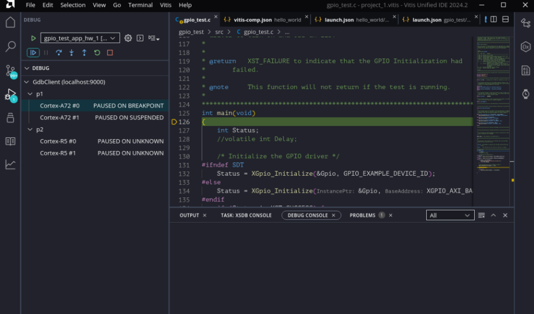The width and height of the screenshot is (534, 314).
Task: Open the Go menu
Action: [117, 5]
